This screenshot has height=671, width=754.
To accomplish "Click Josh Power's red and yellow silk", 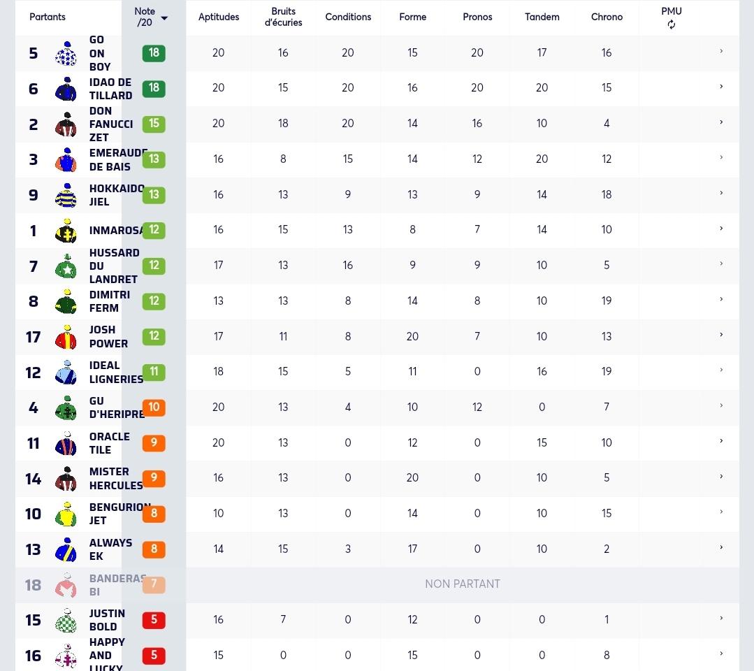I will [66, 337].
